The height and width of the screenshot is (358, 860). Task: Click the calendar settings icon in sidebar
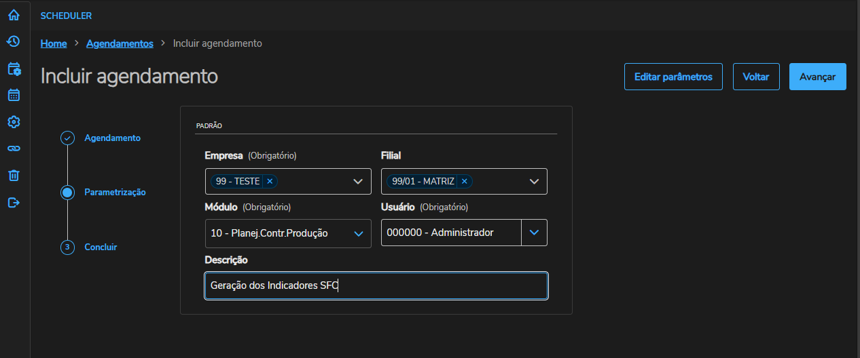14,68
